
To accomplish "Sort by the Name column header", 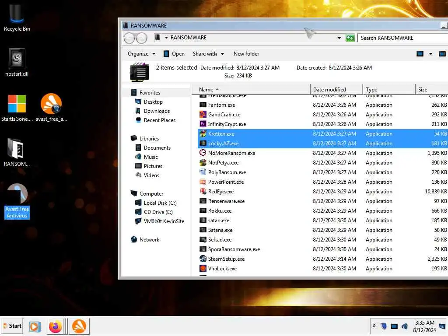I will coord(251,89).
